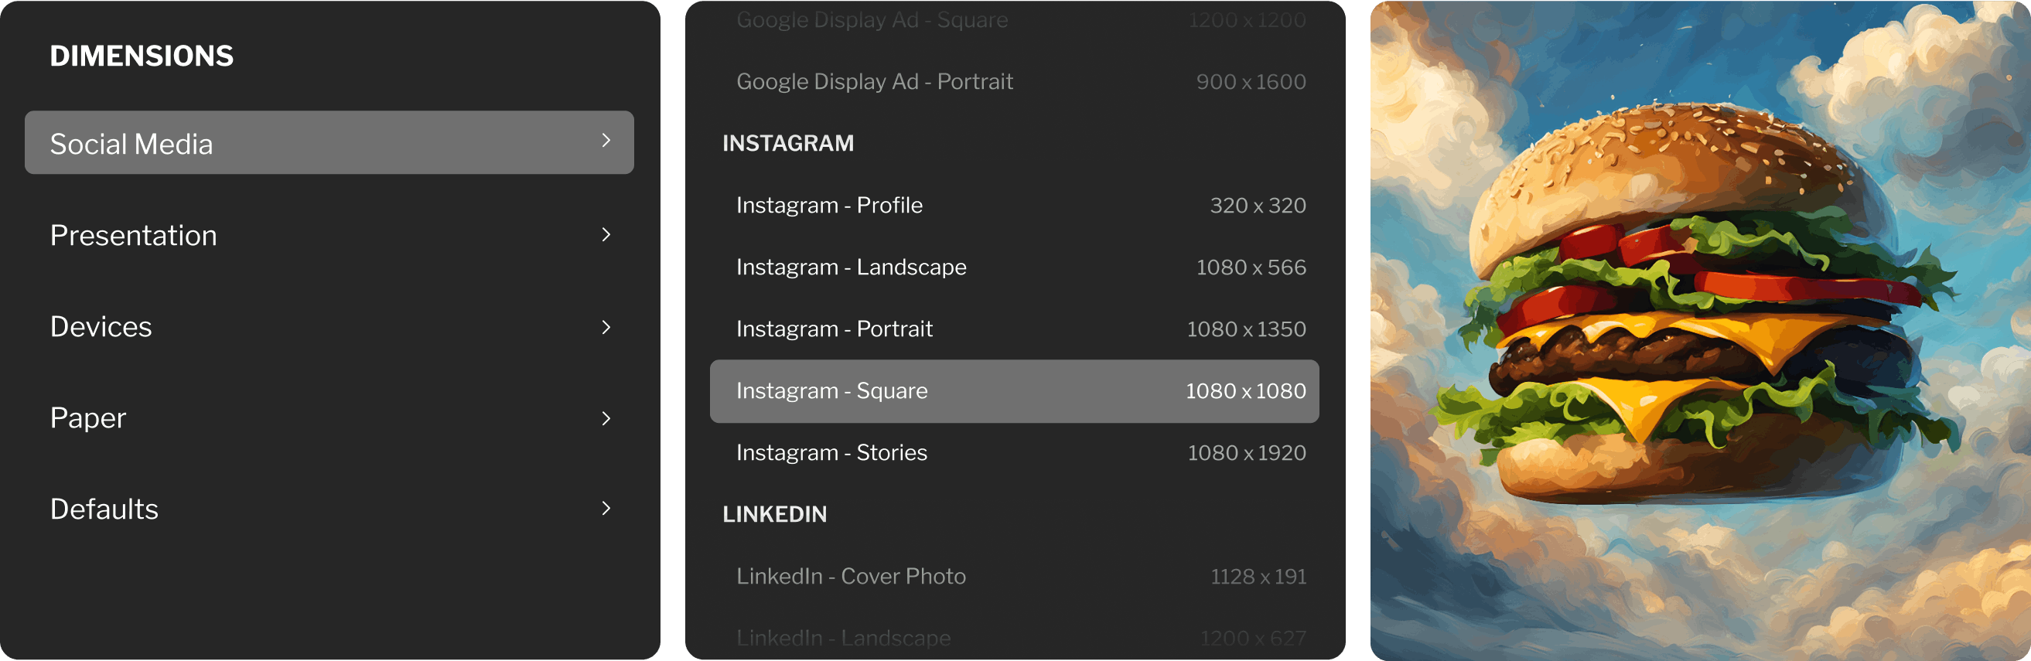The height and width of the screenshot is (661, 2031).
Task: Open the Social Media dimensions category
Action: pos(131,144)
